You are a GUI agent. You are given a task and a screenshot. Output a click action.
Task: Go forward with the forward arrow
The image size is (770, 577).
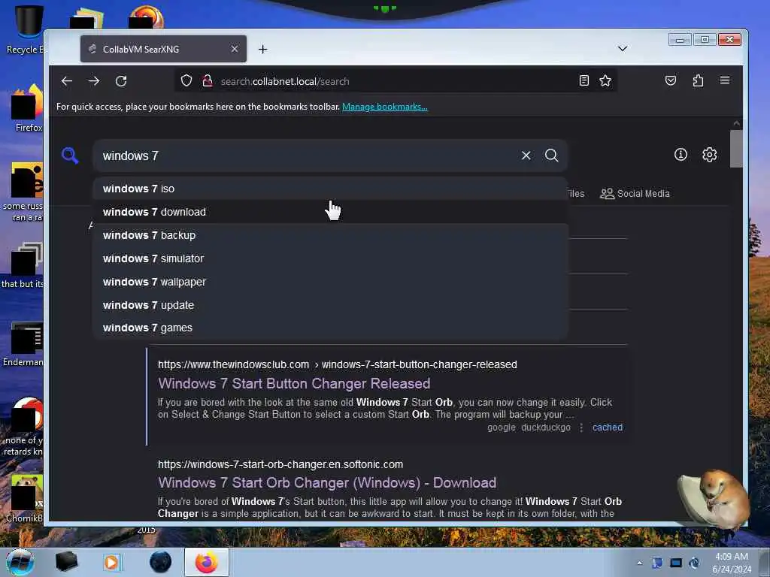pyautogui.click(x=94, y=81)
